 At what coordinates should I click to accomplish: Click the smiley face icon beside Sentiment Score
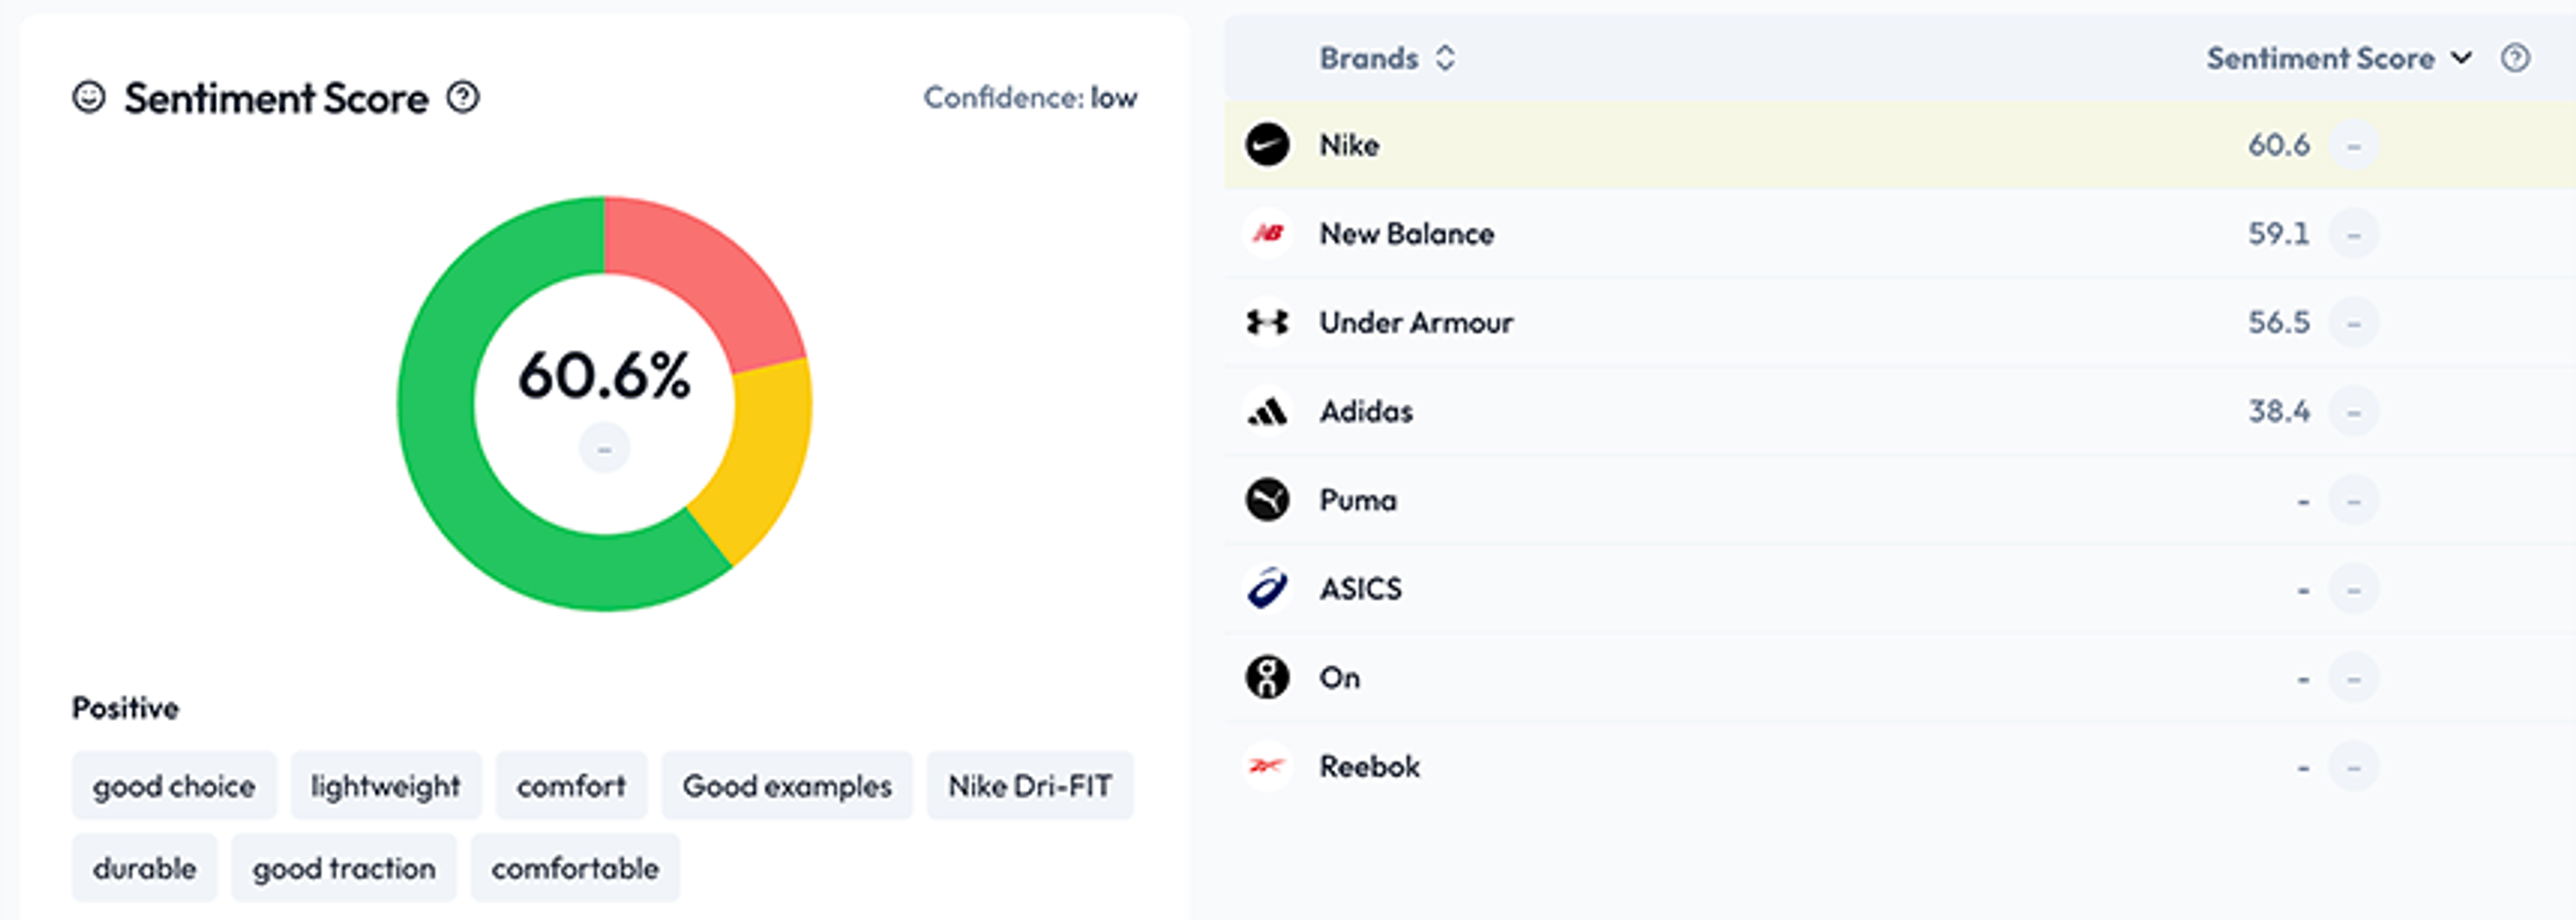coord(89,97)
